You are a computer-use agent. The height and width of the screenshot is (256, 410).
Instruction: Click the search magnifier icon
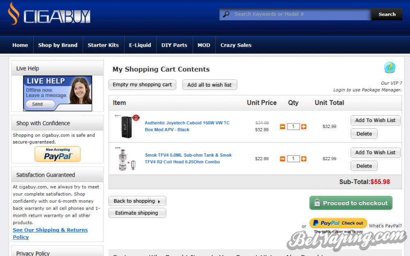[x=226, y=14]
